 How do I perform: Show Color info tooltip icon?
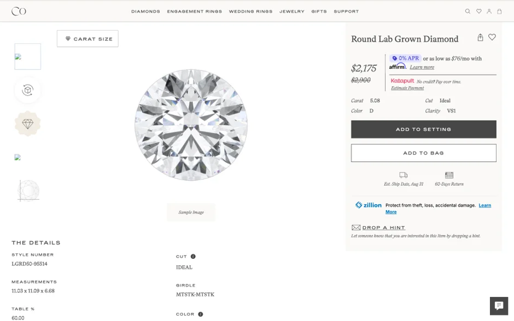tap(201, 314)
